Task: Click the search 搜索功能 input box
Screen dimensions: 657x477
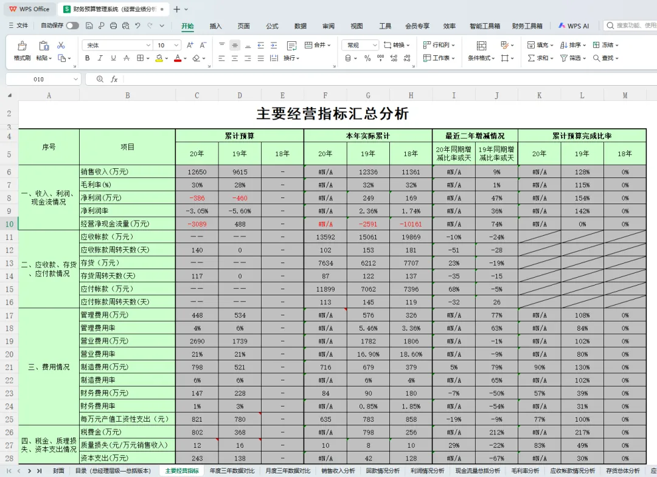Action: coord(631,26)
